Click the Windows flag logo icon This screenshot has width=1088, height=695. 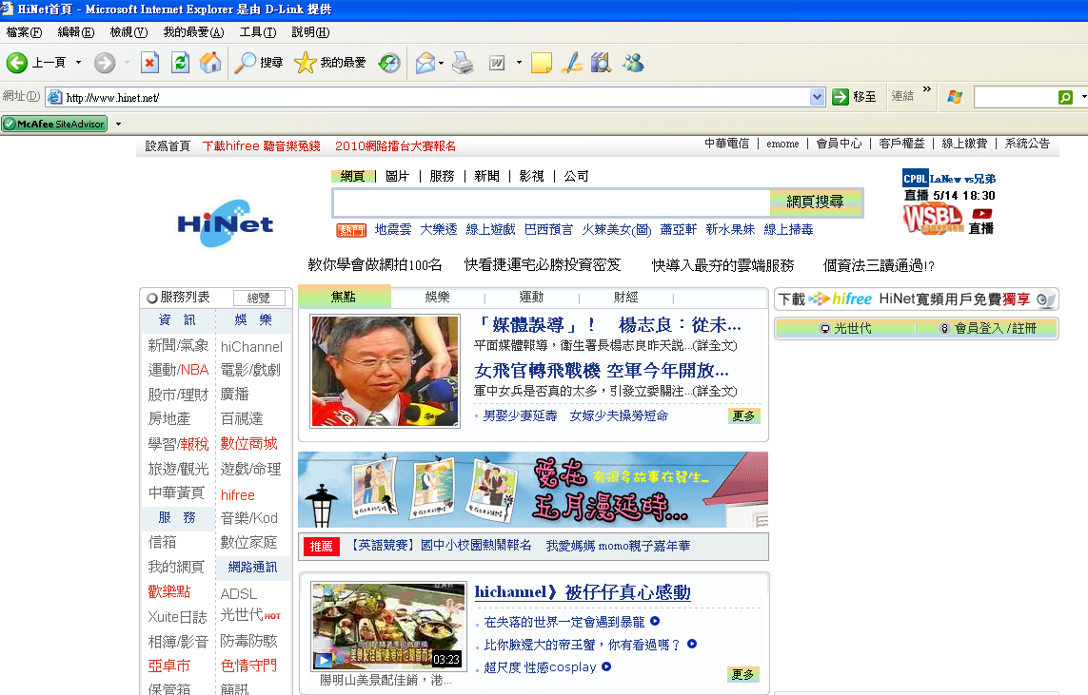point(955,97)
